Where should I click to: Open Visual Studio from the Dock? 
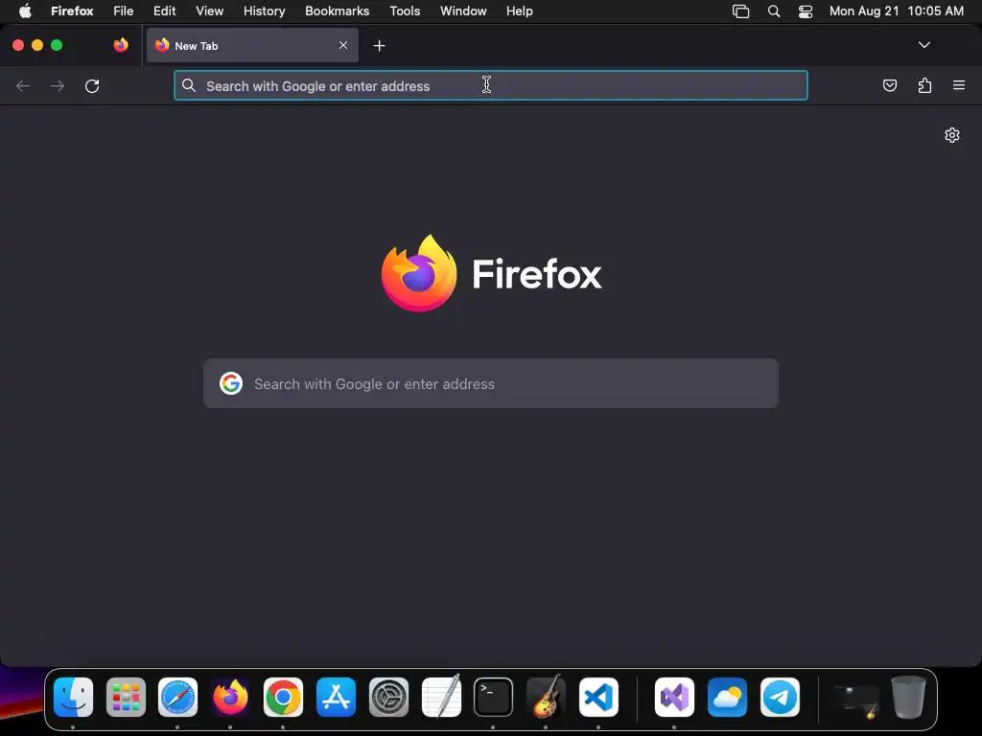coord(674,697)
